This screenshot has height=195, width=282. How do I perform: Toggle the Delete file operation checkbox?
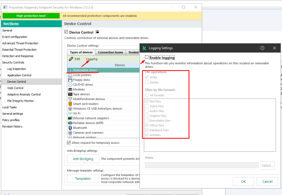147,82
